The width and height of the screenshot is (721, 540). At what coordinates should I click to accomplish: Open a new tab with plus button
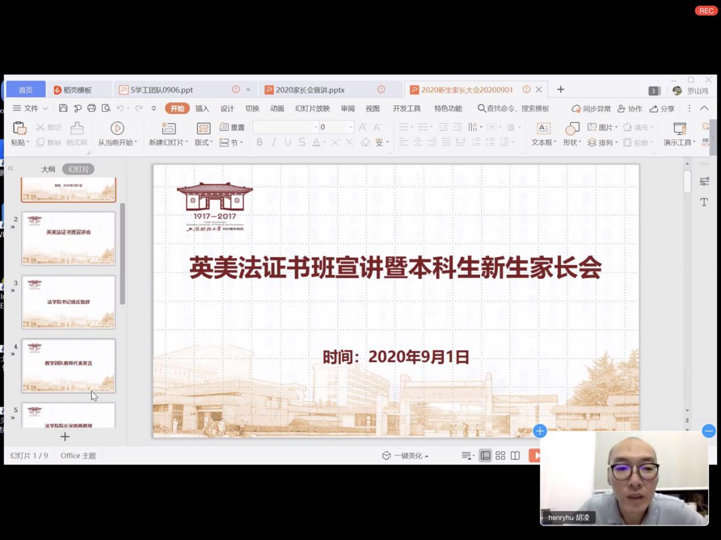pos(561,90)
